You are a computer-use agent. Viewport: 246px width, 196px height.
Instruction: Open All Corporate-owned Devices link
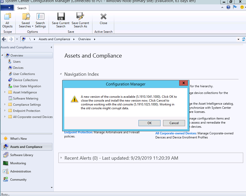(176, 133)
